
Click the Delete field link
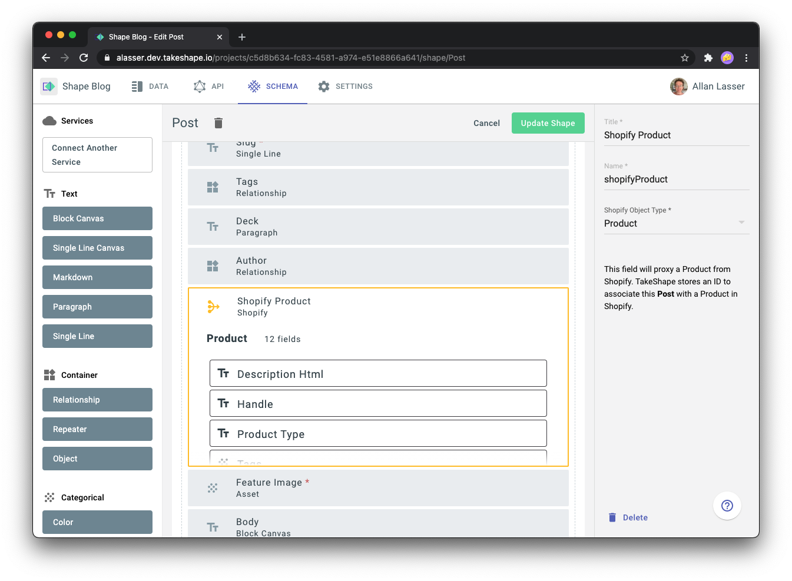(628, 517)
